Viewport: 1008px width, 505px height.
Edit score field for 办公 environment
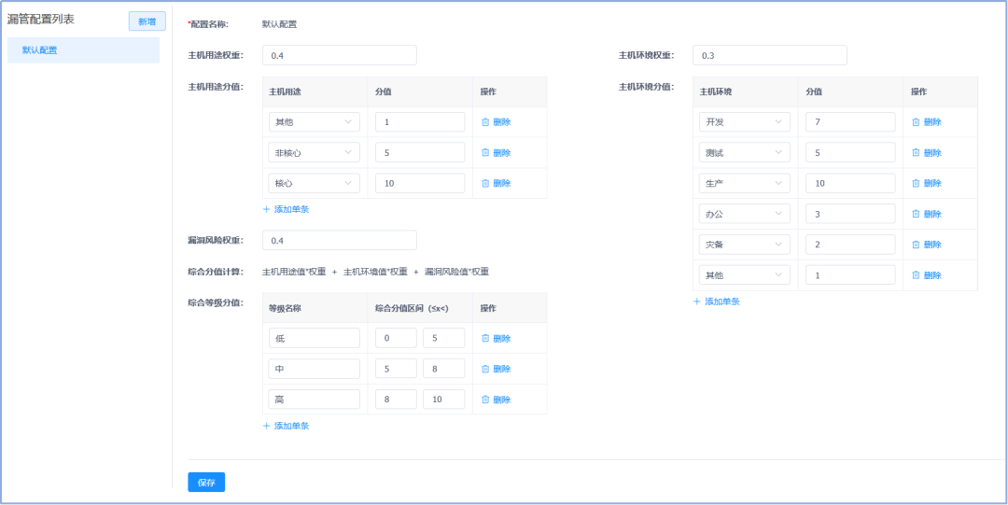point(850,214)
